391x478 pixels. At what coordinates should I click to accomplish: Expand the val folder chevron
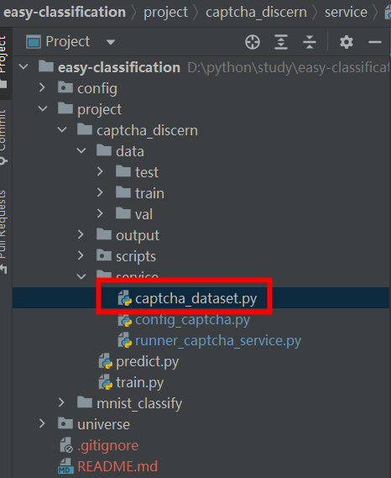[100, 213]
